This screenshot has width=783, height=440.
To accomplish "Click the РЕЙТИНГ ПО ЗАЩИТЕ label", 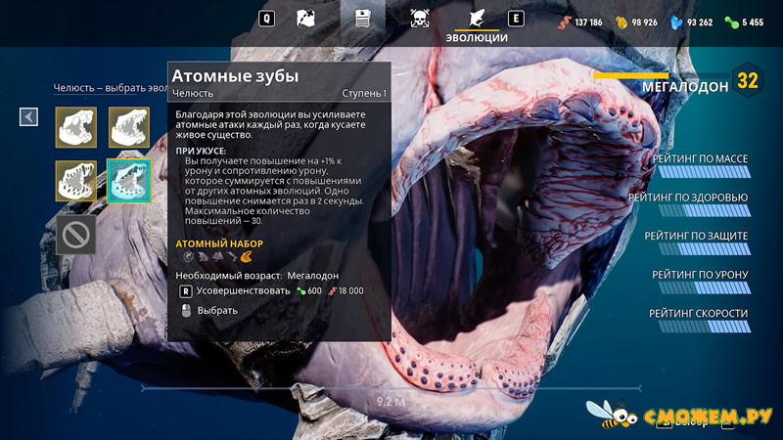I will coord(696,236).
